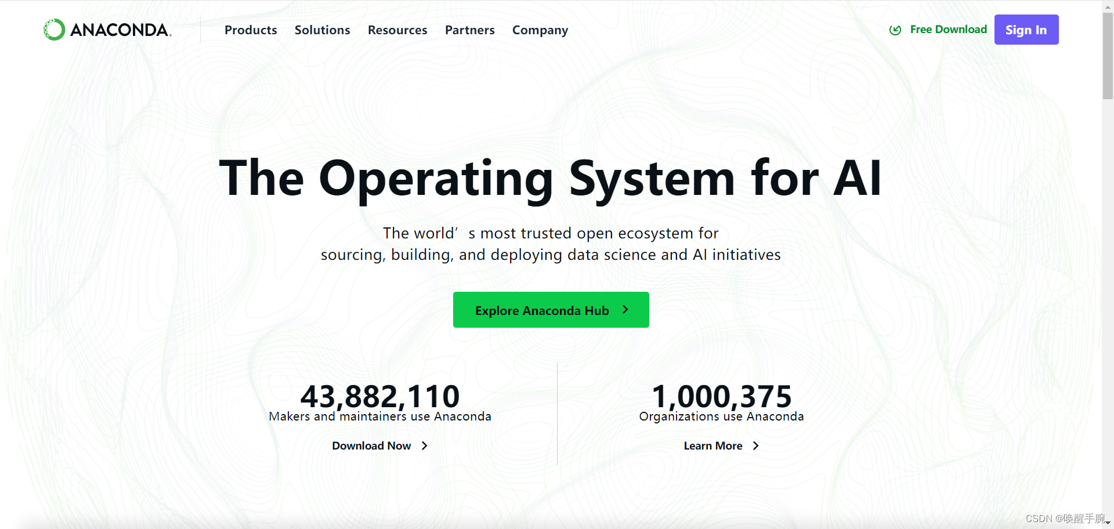Click Explore Anaconda Hub button
This screenshot has height=529, width=1114.
551,310
